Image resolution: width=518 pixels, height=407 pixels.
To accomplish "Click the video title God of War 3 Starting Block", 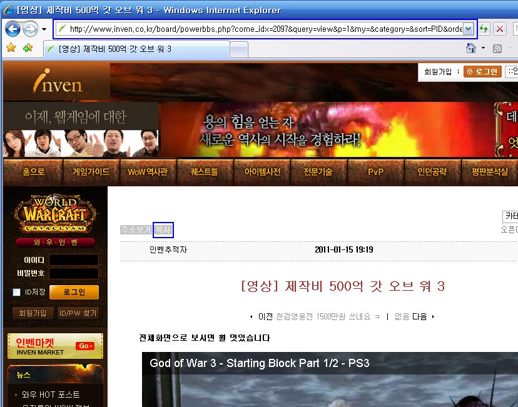I will [x=260, y=363].
